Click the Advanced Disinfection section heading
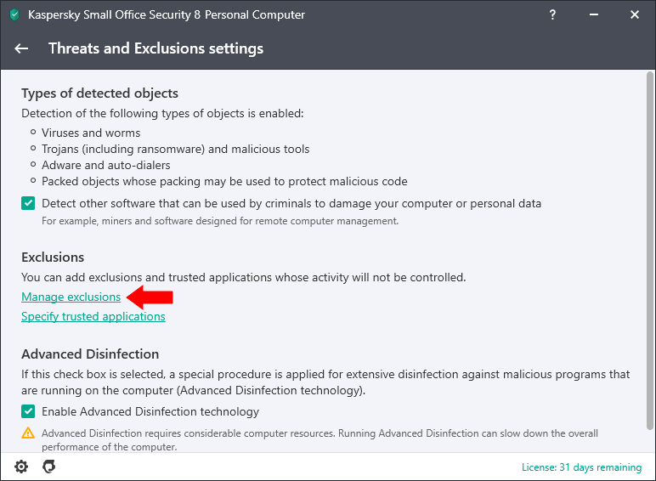Screen dimensions: 656x481 (x=90, y=354)
